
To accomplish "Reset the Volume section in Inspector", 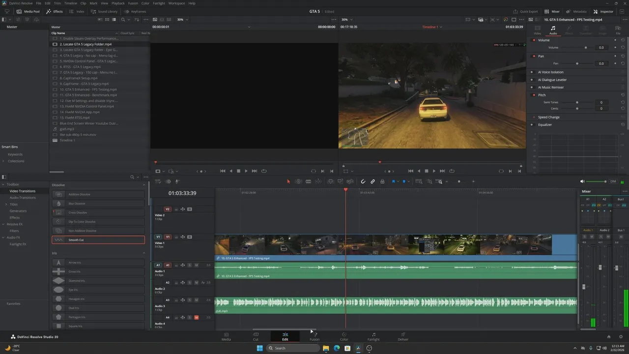I will tap(623, 40).
